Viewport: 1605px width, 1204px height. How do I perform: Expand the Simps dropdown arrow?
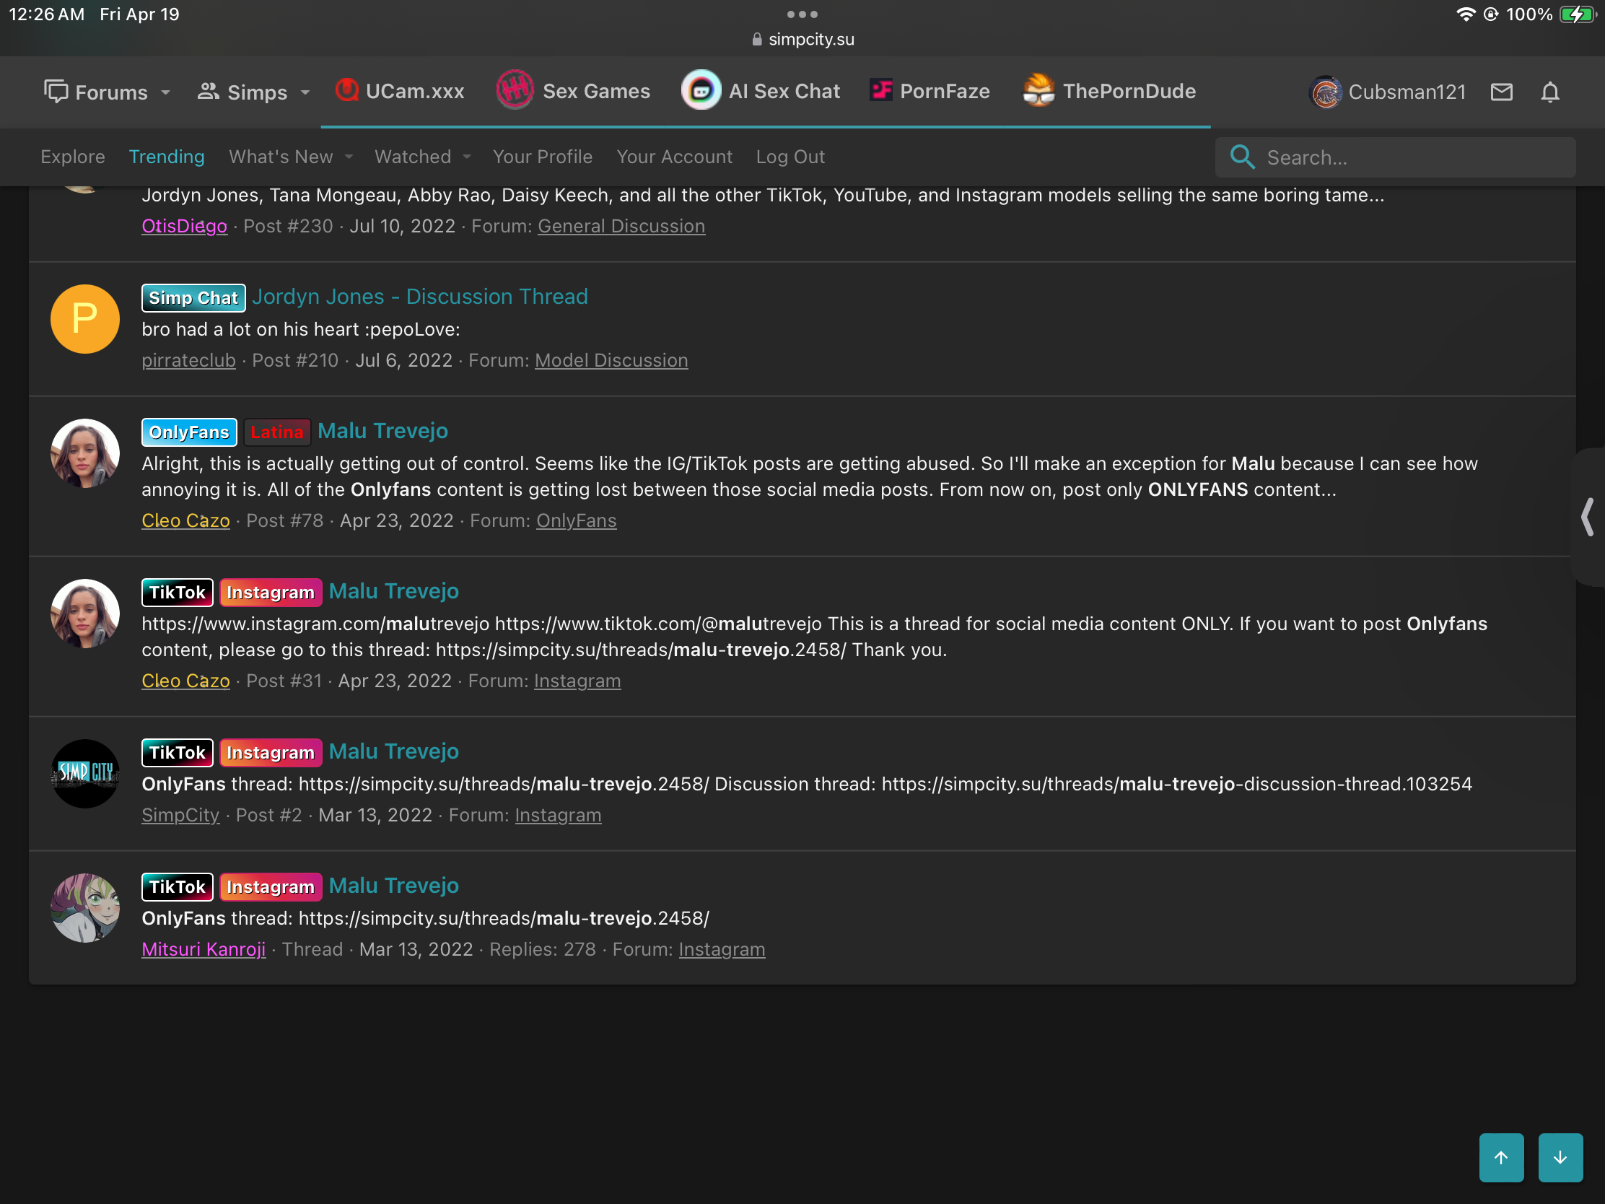305,92
